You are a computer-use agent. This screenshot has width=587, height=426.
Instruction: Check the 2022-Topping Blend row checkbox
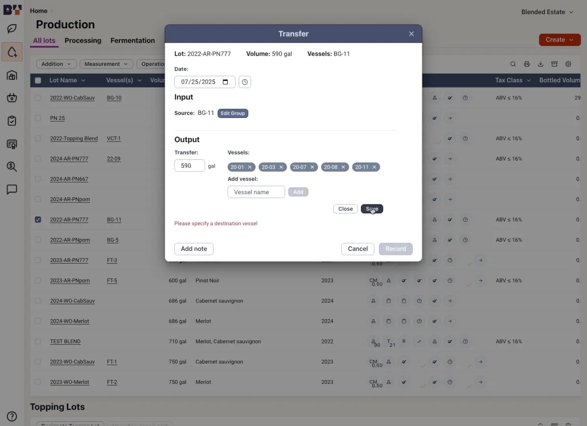pos(38,138)
